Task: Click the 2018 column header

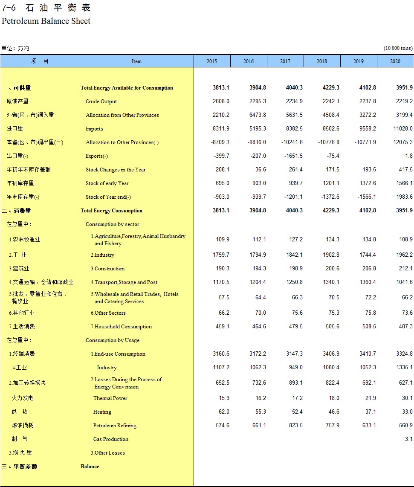Action: click(322, 61)
